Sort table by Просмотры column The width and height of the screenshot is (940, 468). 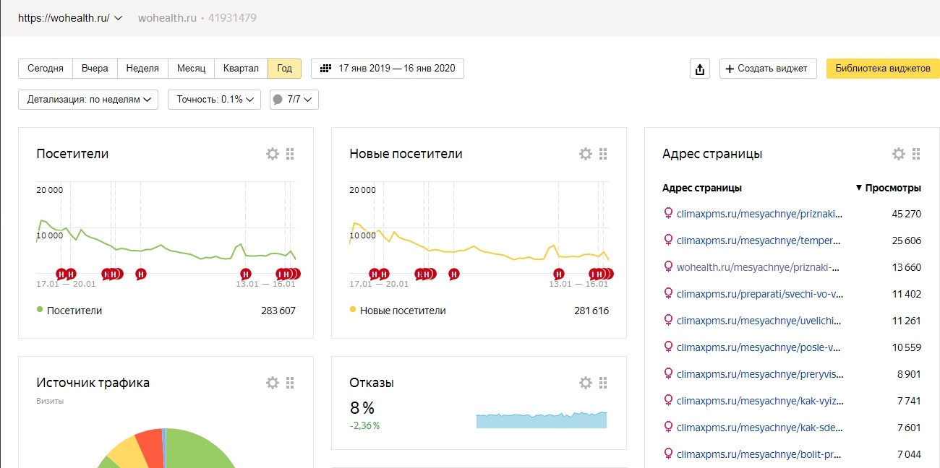(x=889, y=188)
